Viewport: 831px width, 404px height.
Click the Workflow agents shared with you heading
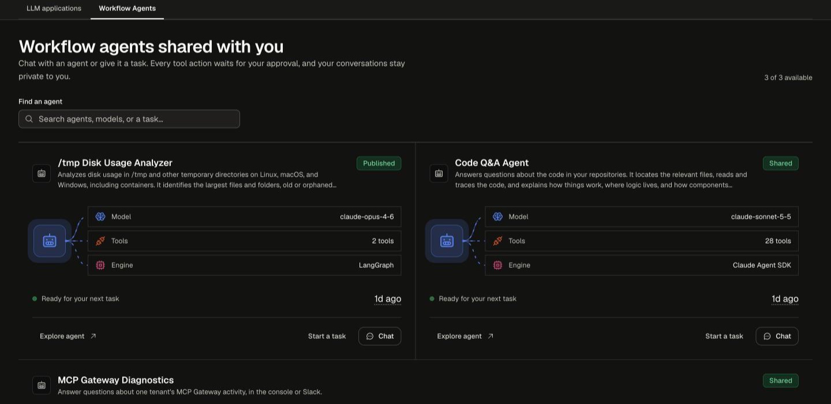pyautogui.click(x=151, y=46)
